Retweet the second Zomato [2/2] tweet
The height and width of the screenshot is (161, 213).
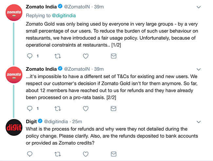(x=58, y=109)
